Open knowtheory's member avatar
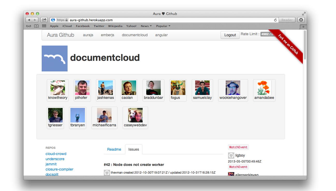 tap(58, 88)
